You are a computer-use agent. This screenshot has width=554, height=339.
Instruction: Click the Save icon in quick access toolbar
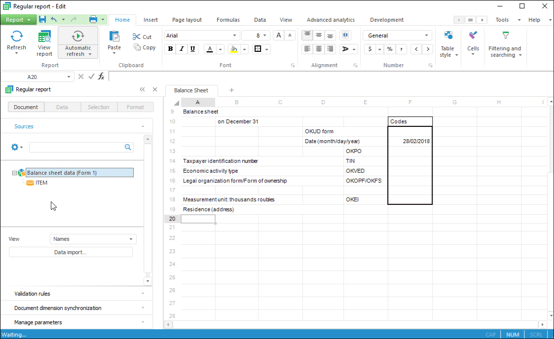point(42,20)
